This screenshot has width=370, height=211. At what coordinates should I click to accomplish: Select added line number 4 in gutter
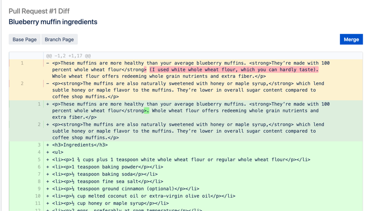click(x=39, y=152)
